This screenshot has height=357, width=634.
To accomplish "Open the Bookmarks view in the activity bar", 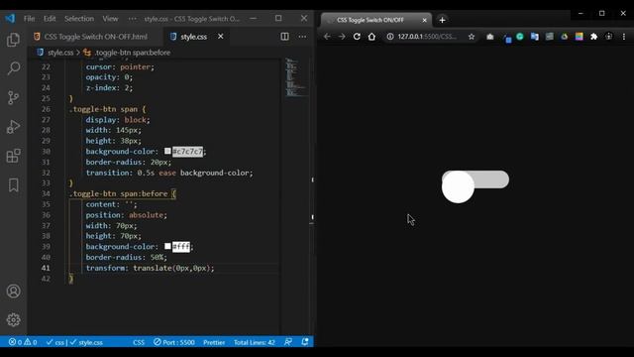I will tap(13, 185).
